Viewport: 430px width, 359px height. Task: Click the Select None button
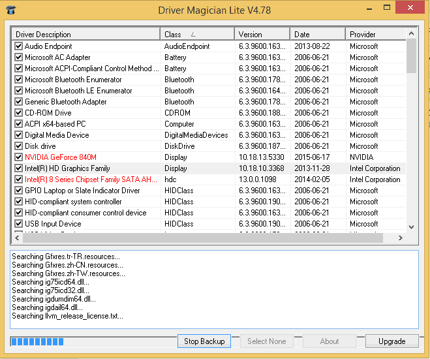[267, 341]
